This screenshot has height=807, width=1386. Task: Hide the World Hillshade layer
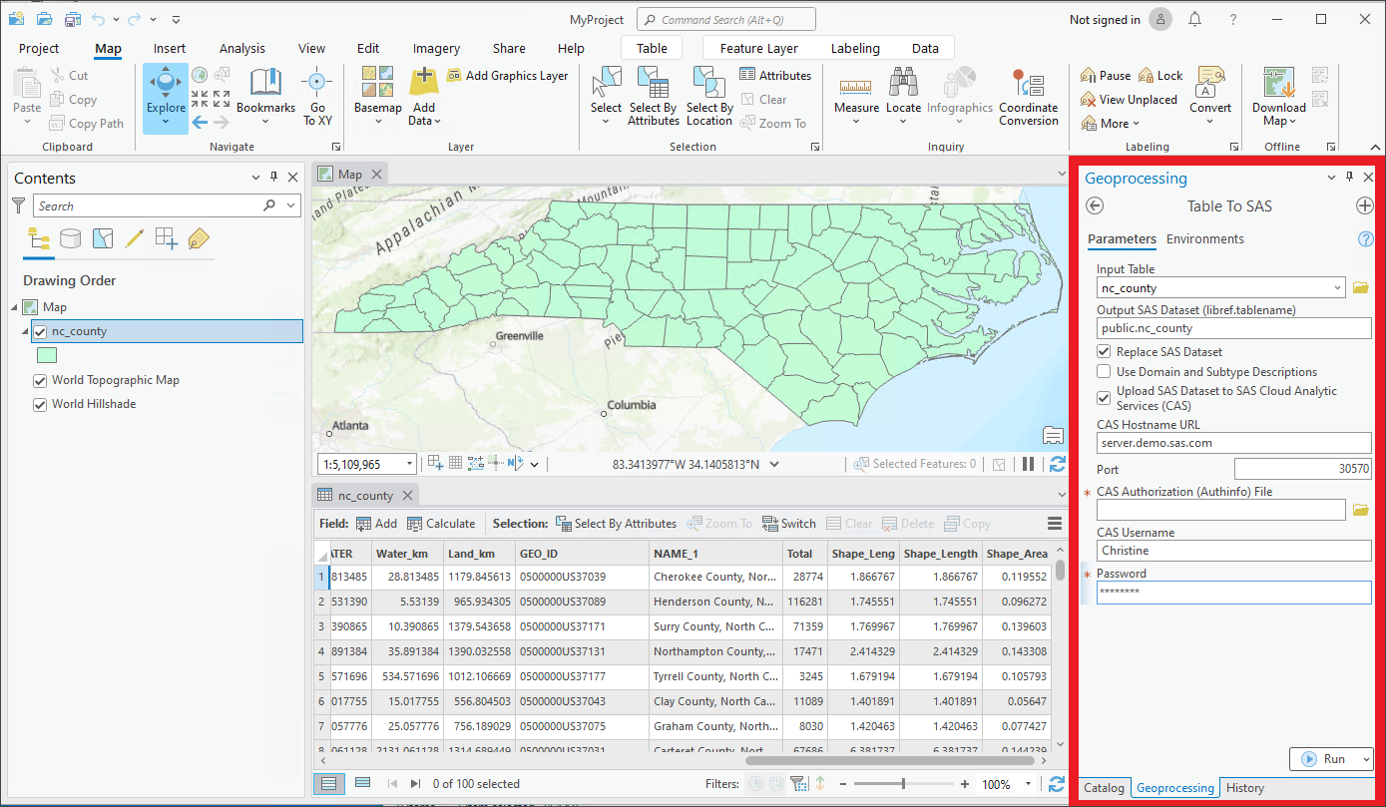point(41,404)
